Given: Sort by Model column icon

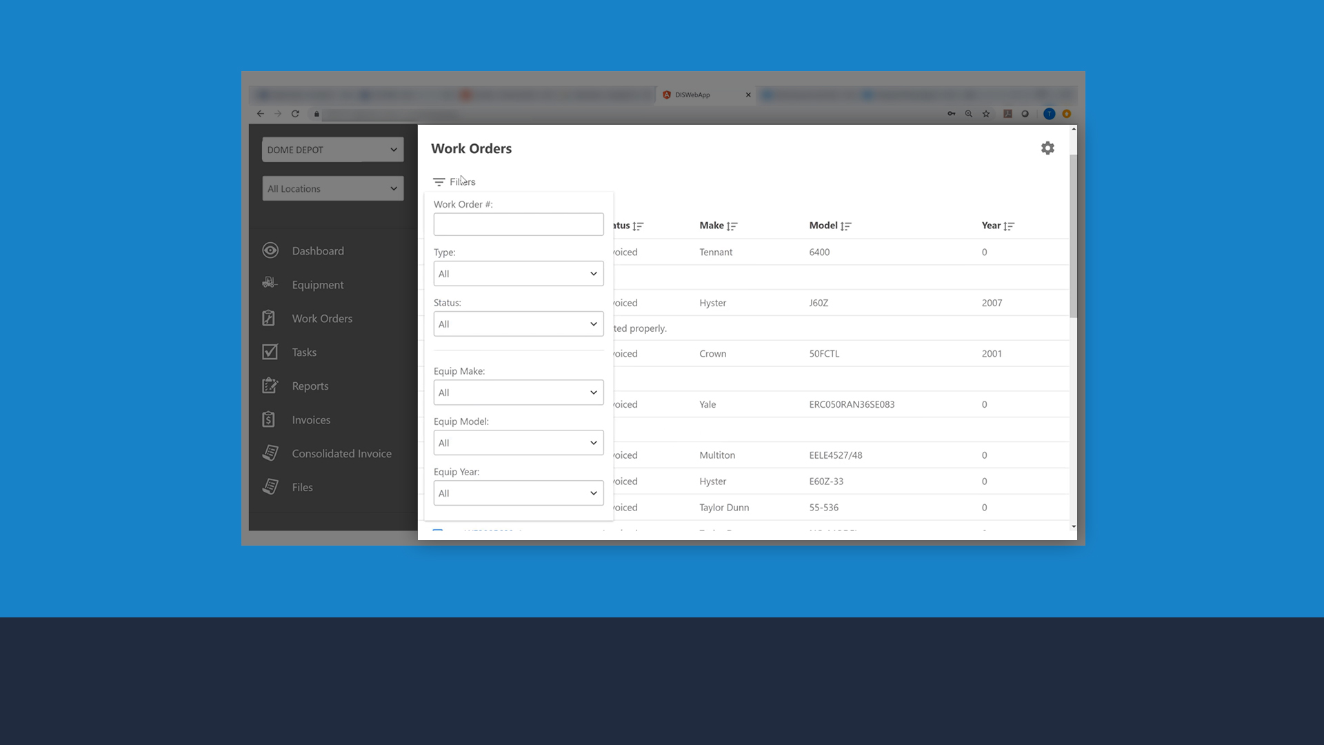Looking at the screenshot, I should pyautogui.click(x=846, y=226).
